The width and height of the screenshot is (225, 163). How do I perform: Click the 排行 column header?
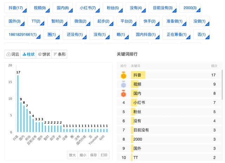pyautogui.click(x=123, y=66)
